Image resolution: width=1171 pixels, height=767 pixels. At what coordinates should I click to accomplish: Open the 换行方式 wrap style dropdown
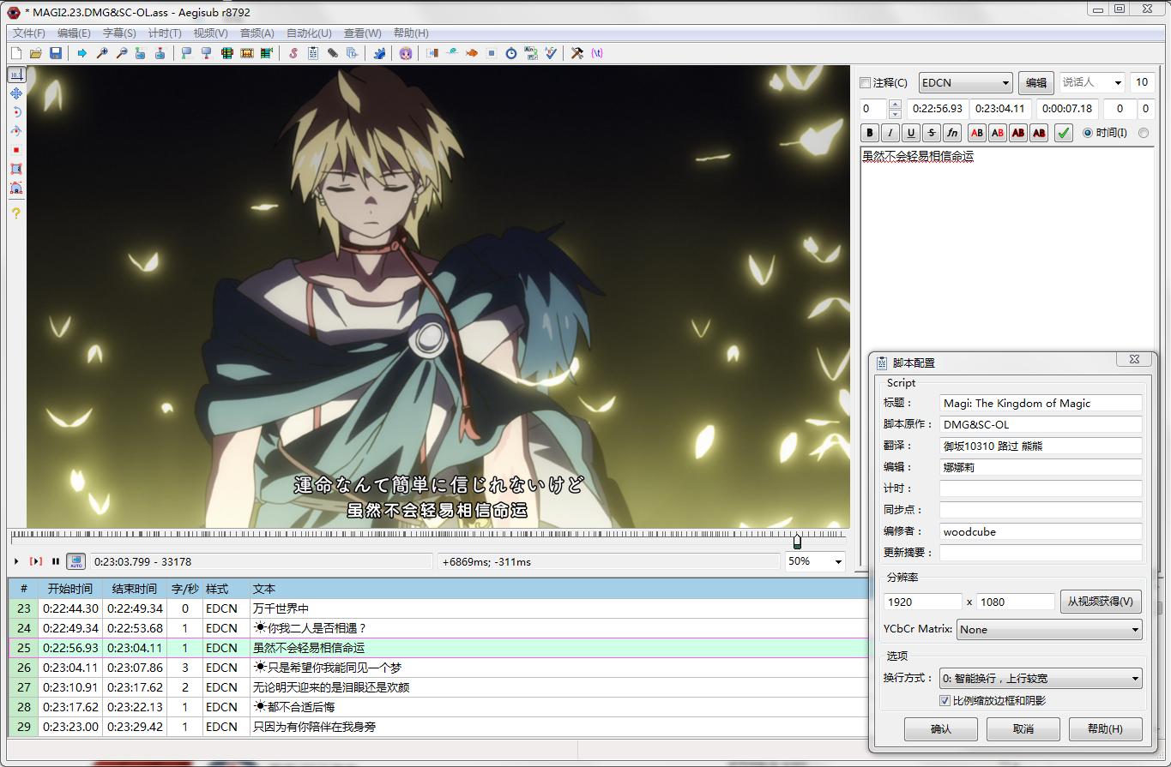1041,679
